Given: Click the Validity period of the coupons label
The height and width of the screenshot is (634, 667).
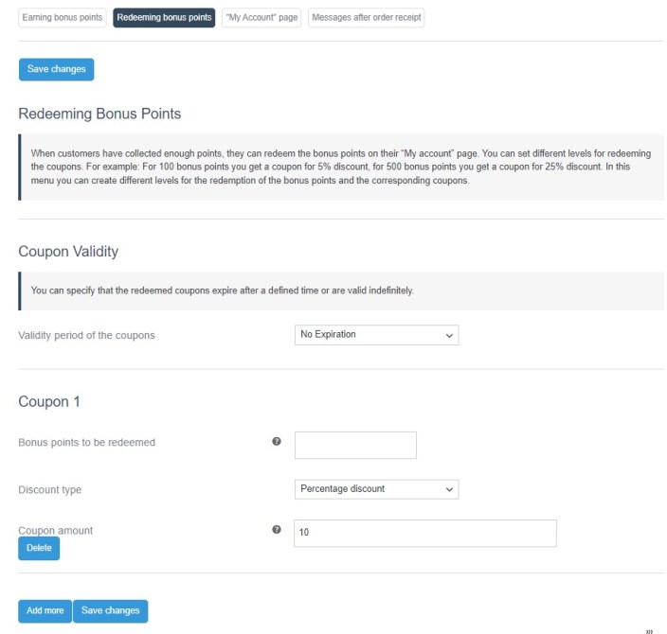Looking at the screenshot, I should (x=86, y=335).
